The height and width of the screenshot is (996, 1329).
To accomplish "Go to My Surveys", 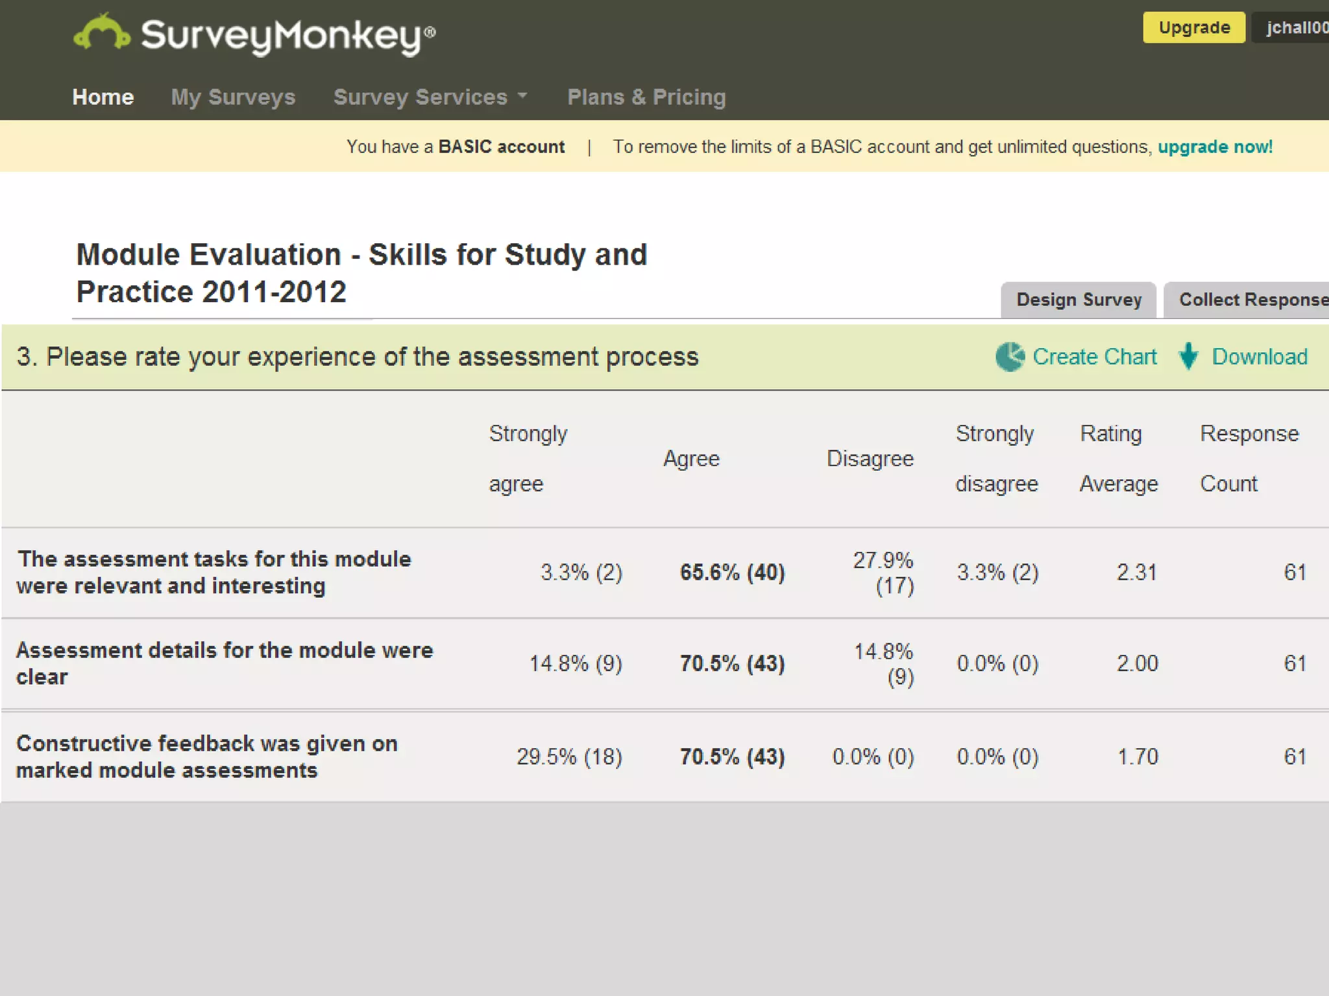I will coord(233,97).
